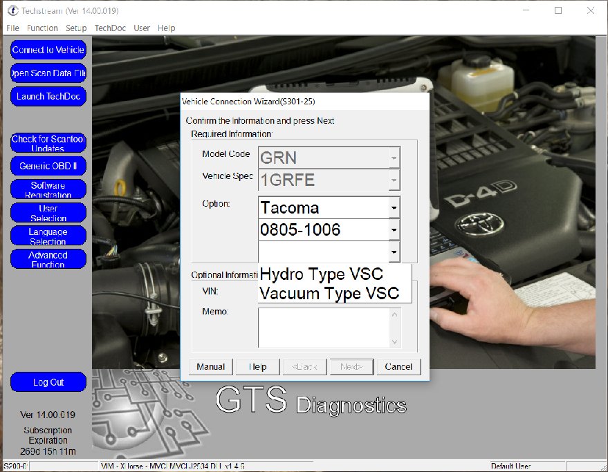Open Software Registration
The height and width of the screenshot is (472, 608).
click(x=48, y=189)
